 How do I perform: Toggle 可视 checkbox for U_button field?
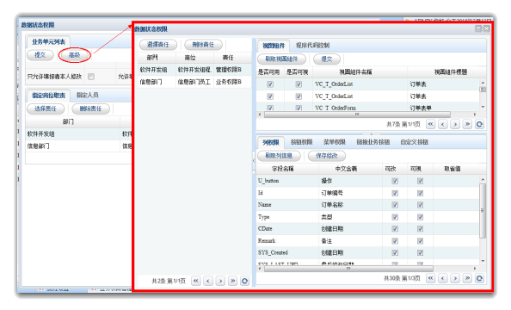coord(420,181)
